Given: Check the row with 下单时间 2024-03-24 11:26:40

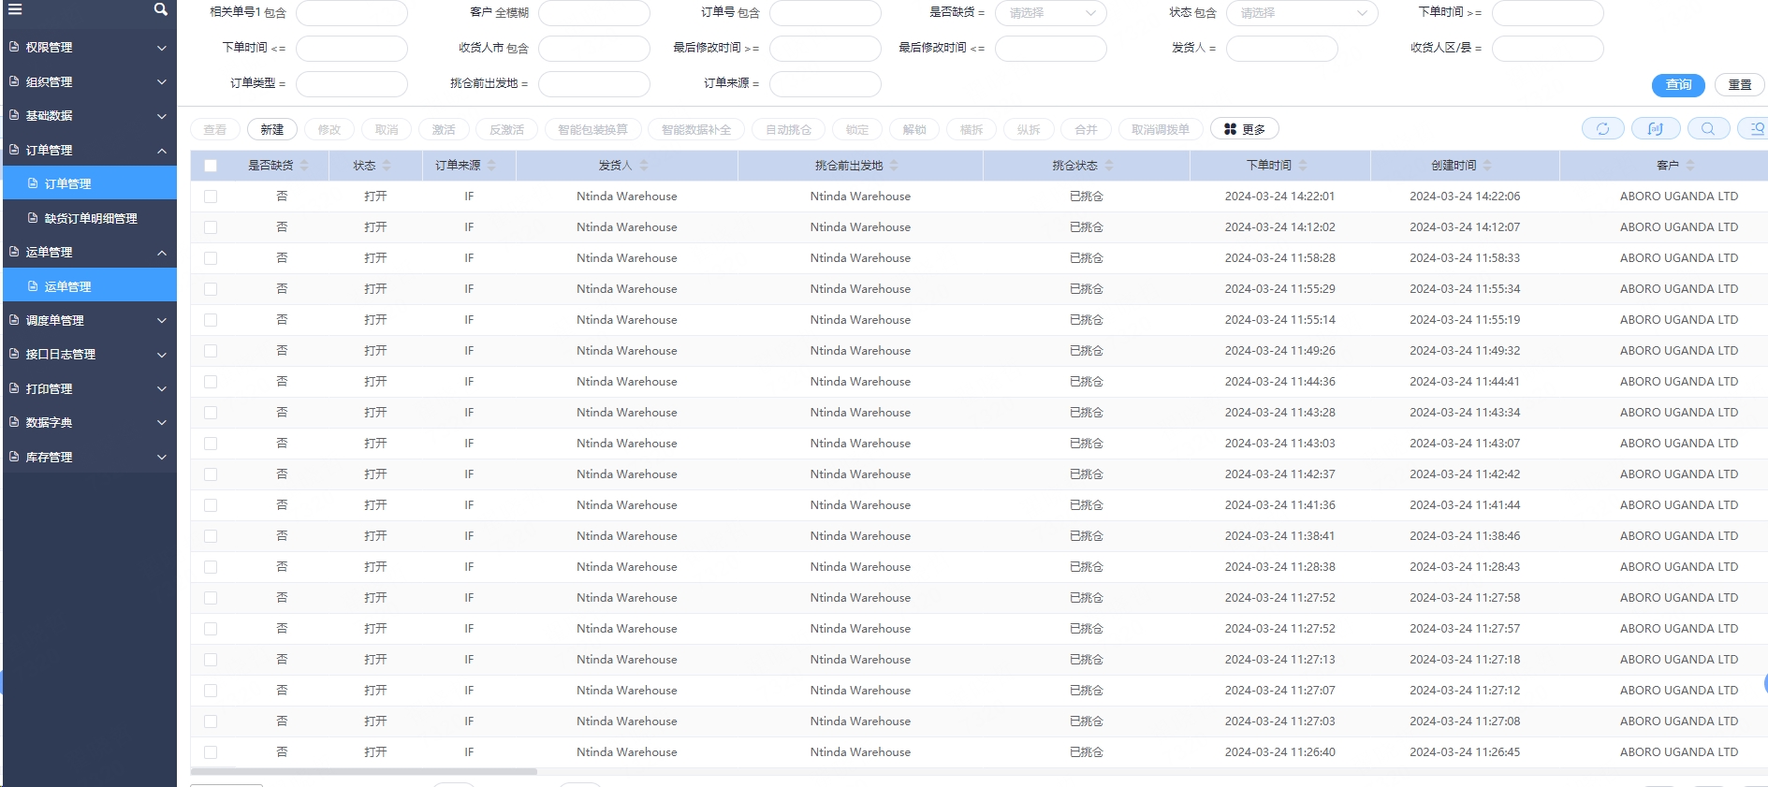Looking at the screenshot, I should (211, 752).
